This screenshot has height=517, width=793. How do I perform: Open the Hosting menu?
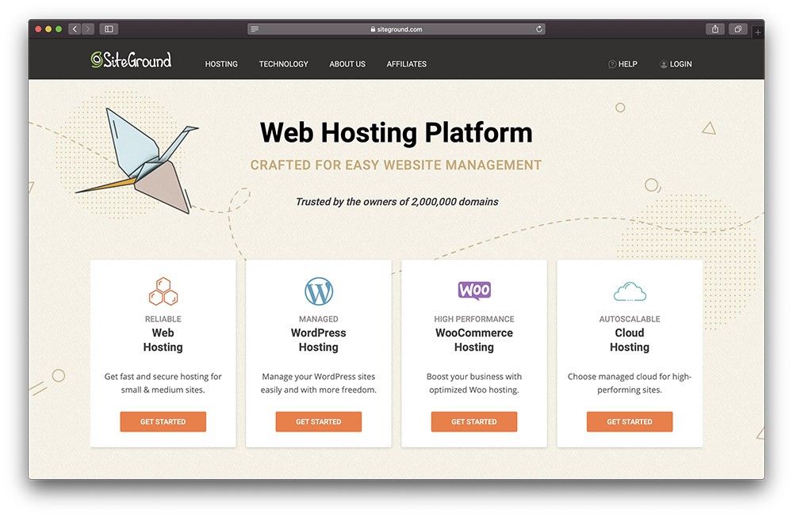coord(221,64)
